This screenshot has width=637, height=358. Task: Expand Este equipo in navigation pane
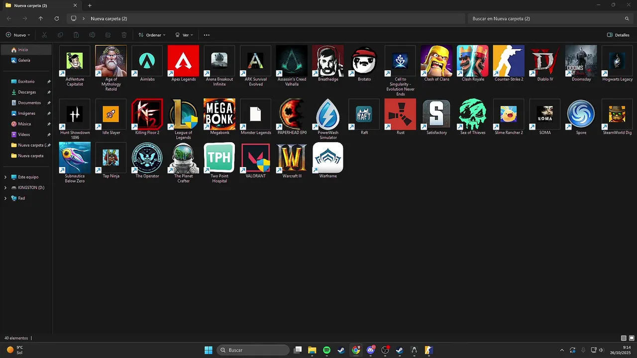tap(5, 177)
